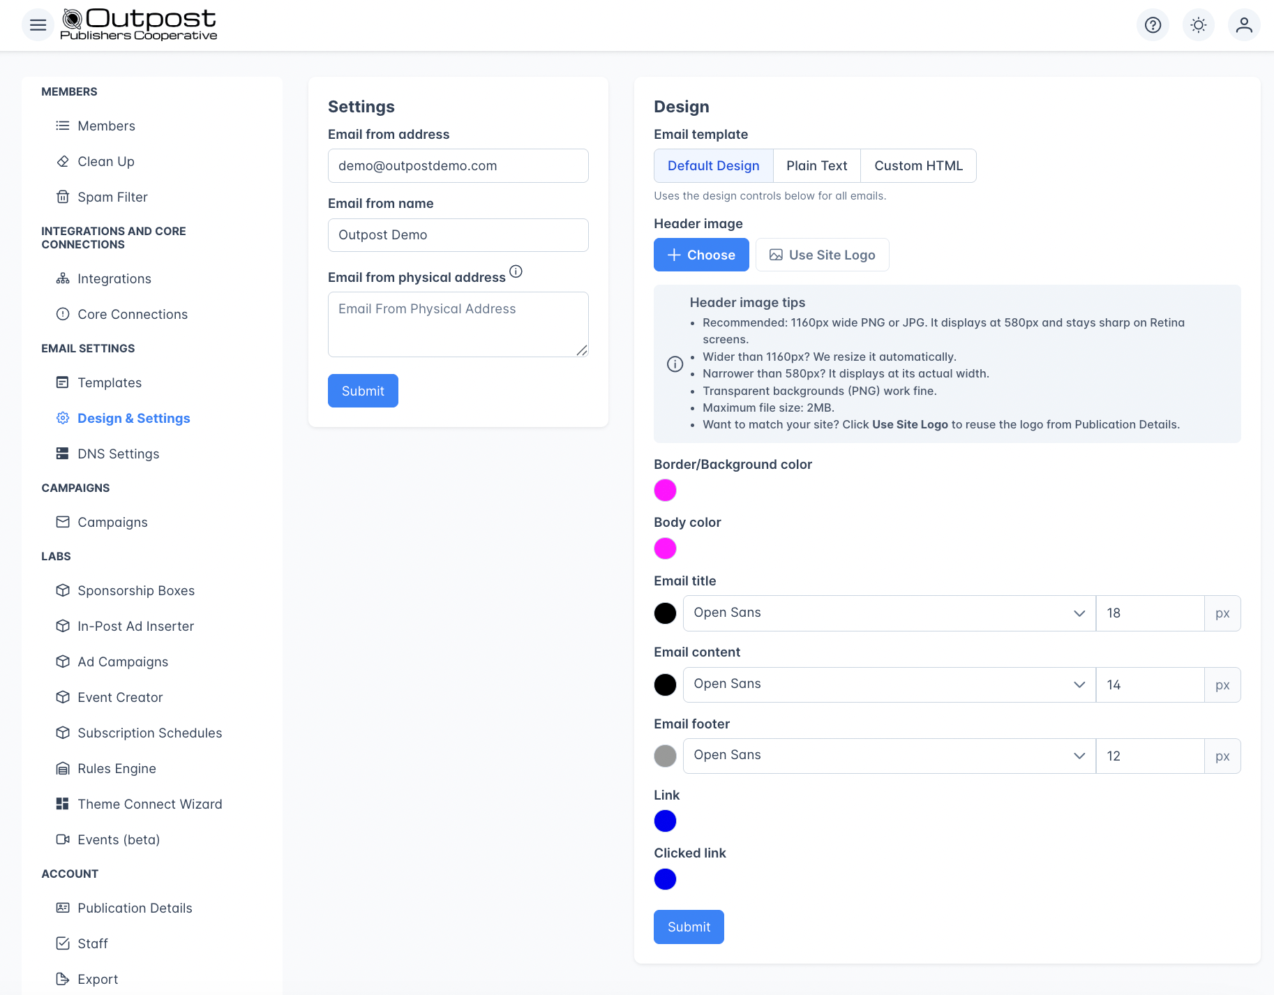Open the user account profile icon
This screenshot has width=1274, height=995.
click(1243, 25)
